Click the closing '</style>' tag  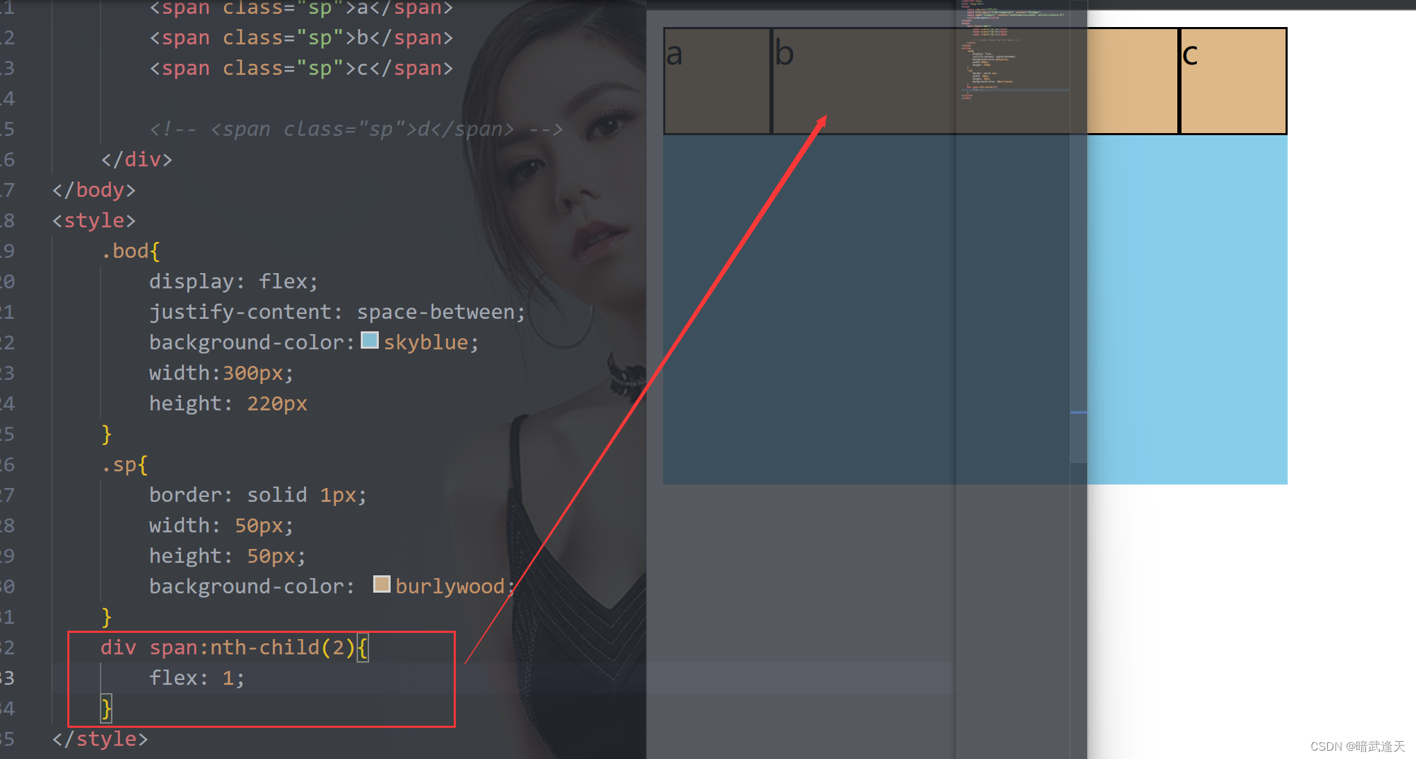[x=100, y=739]
